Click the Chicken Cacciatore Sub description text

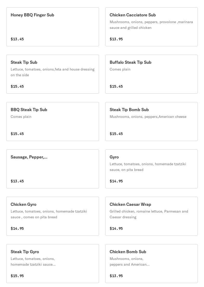point(151,25)
